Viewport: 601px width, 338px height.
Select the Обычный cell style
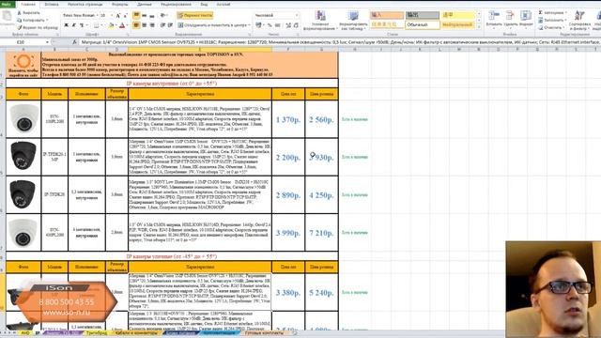[422, 25]
